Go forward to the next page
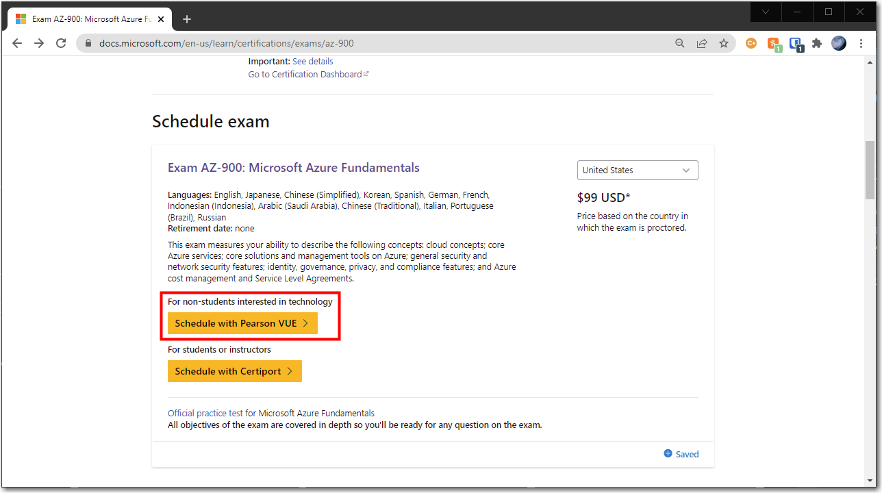The image size is (882, 493). click(x=39, y=43)
